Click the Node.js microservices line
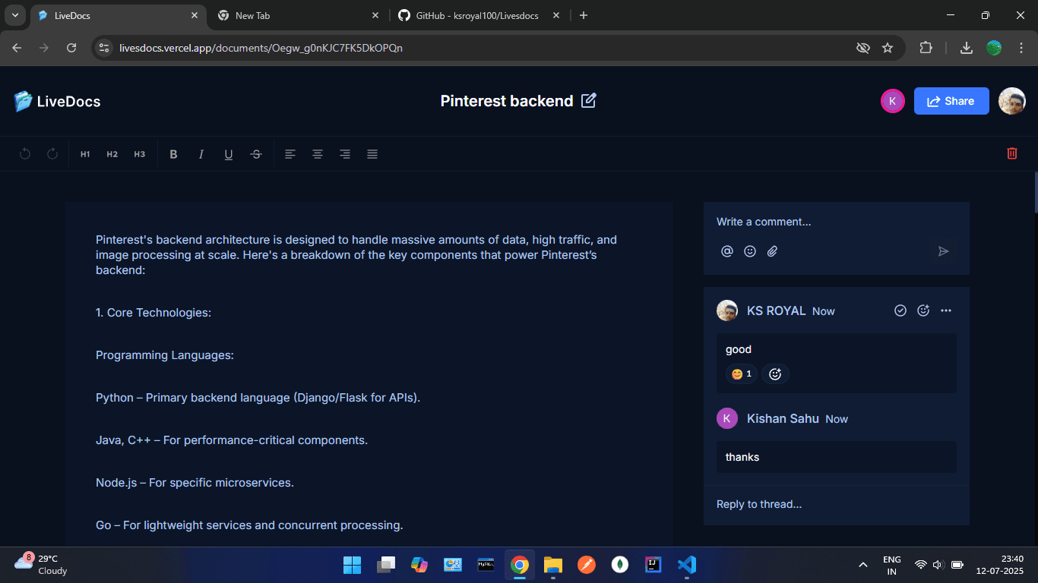1038x583 pixels. click(x=195, y=483)
